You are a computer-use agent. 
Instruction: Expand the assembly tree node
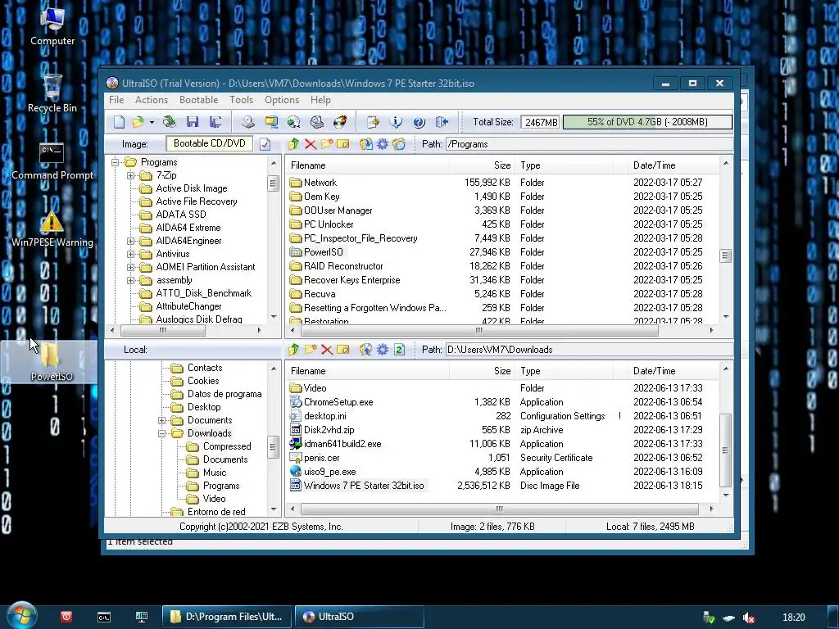(130, 280)
